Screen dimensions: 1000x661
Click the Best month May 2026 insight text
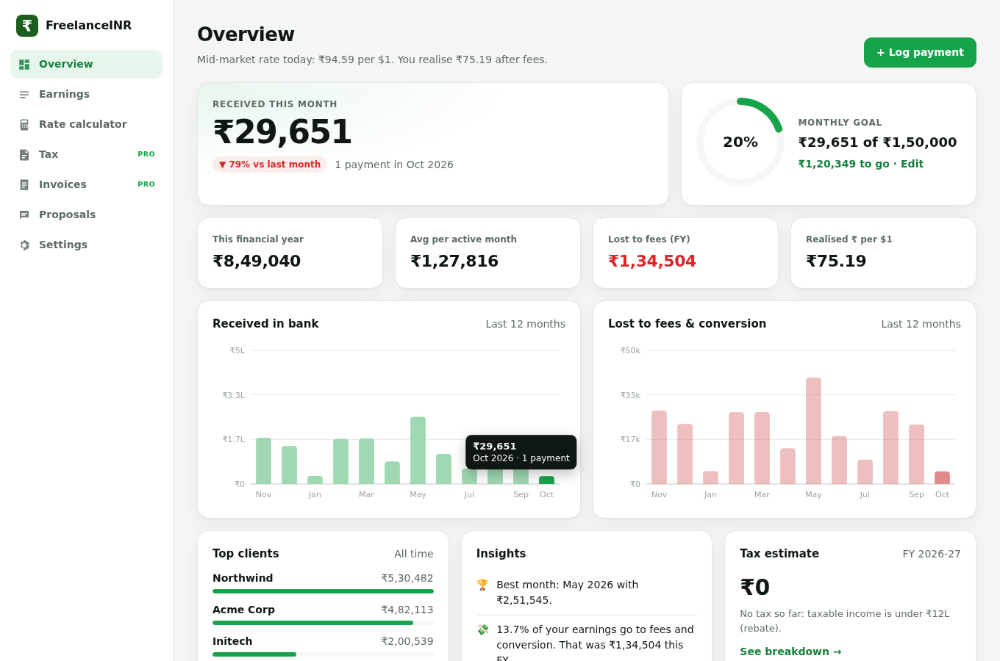[x=568, y=592]
